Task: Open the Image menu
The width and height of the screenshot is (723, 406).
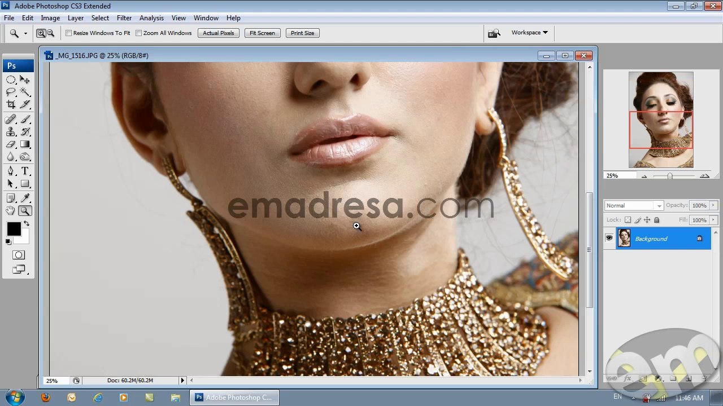Action: pos(50,18)
